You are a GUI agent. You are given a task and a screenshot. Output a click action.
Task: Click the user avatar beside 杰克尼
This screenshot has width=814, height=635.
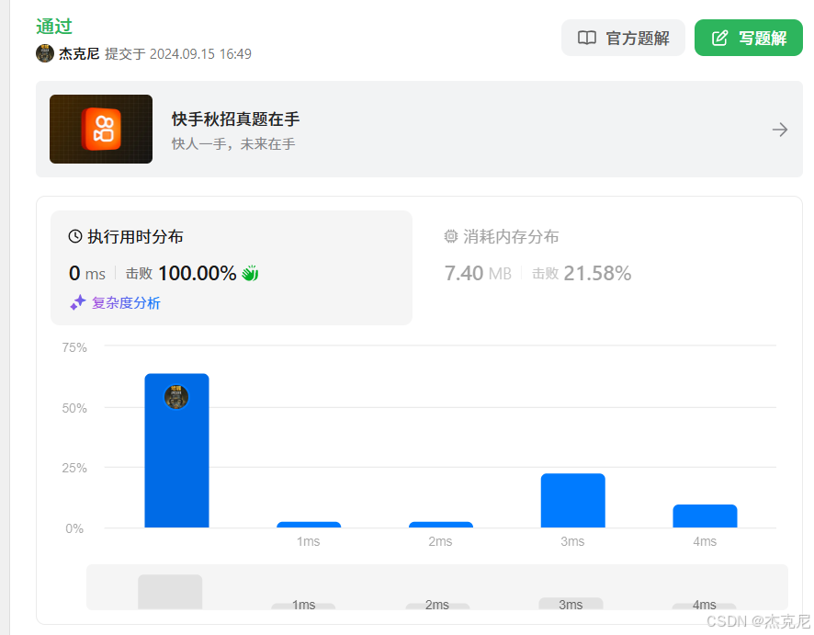(45, 53)
